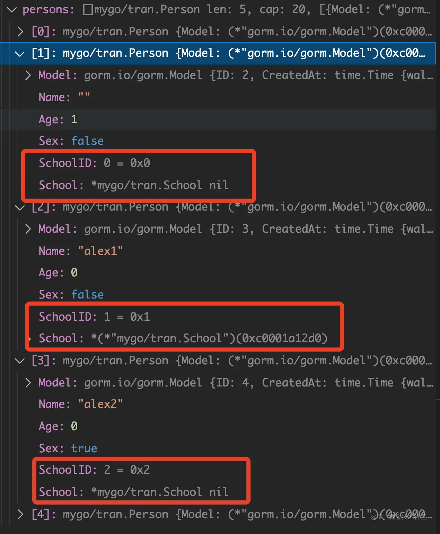The image size is (440, 534).
Task: Select the persons [0] row text
Action: click(232, 32)
